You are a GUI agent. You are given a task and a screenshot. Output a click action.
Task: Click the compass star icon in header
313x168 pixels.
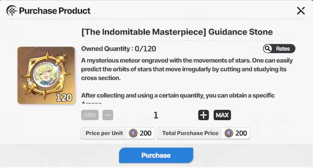pos(12,11)
